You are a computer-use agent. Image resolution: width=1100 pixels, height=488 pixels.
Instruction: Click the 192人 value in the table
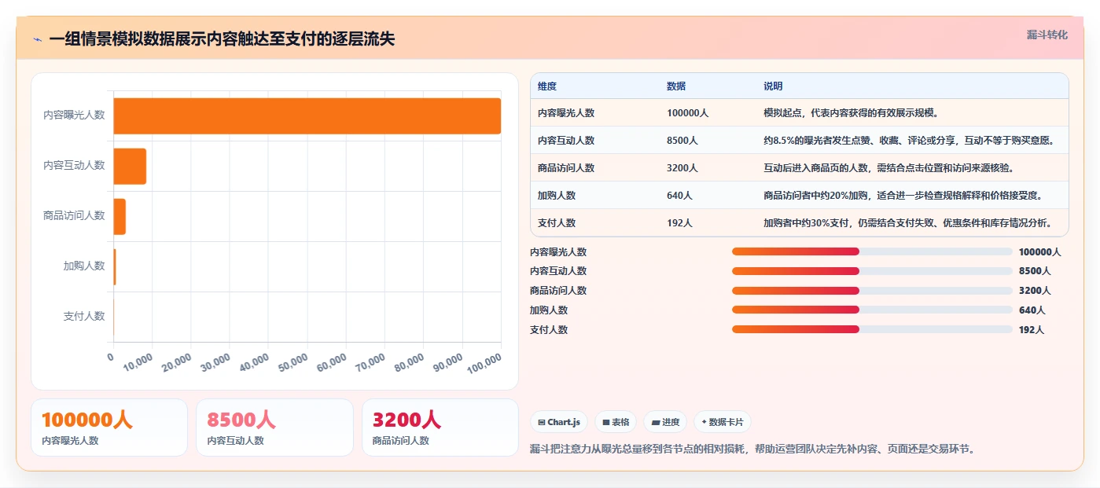[679, 223]
